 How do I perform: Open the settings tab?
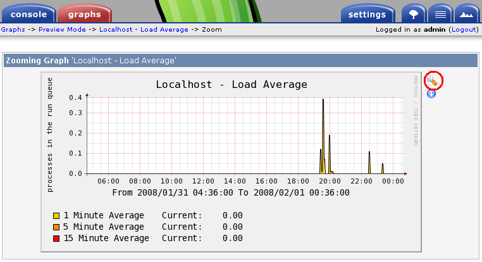pyautogui.click(x=367, y=14)
